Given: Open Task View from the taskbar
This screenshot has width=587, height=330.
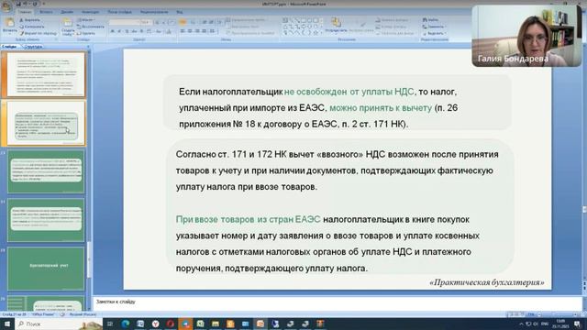Looking at the screenshot, I should [110, 324].
